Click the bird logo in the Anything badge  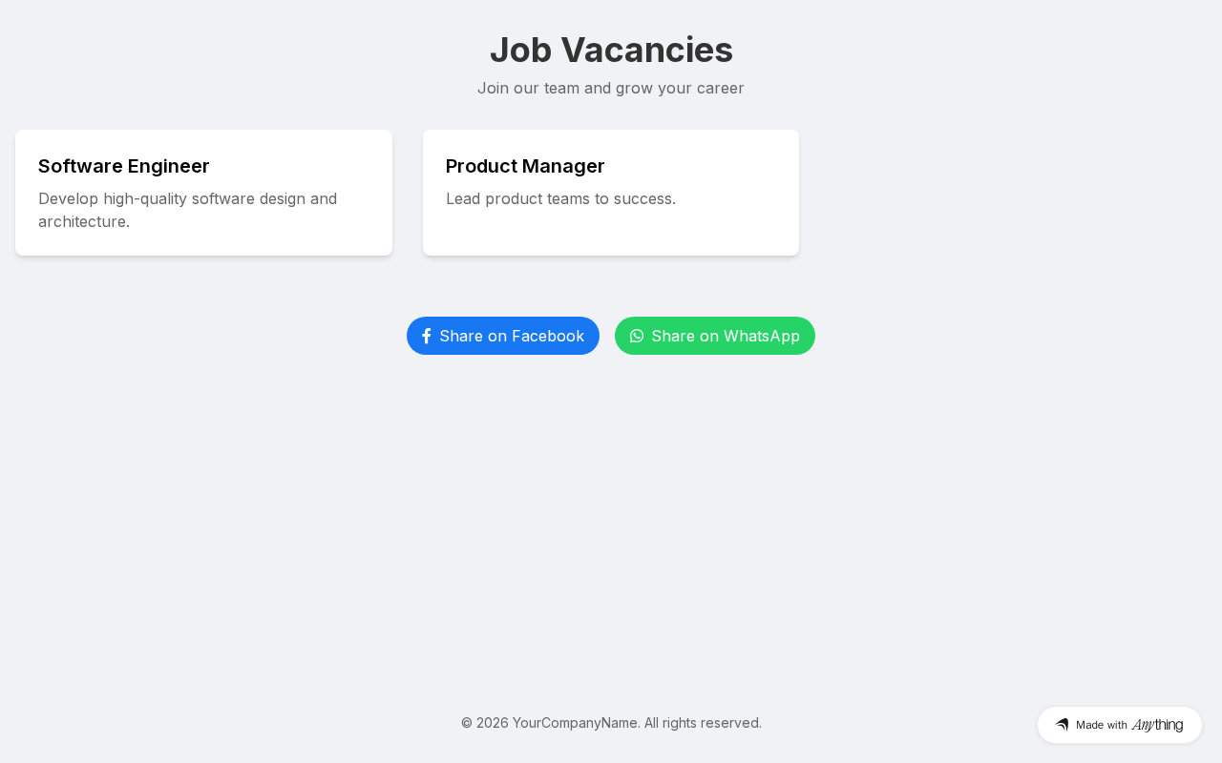pyautogui.click(x=1062, y=725)
